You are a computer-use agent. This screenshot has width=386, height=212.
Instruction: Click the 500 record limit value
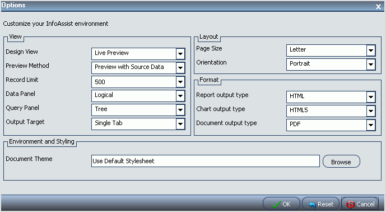point(134,82)
